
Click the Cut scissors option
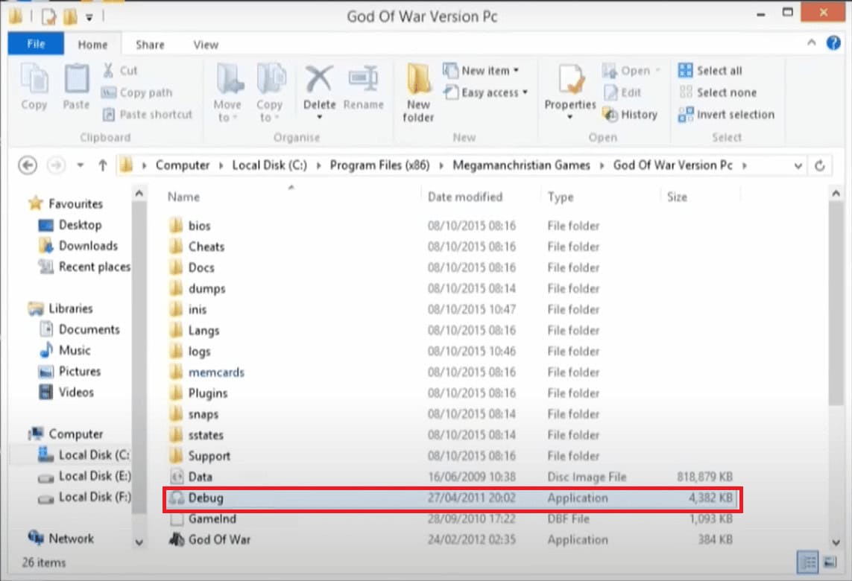coord(120,71)
